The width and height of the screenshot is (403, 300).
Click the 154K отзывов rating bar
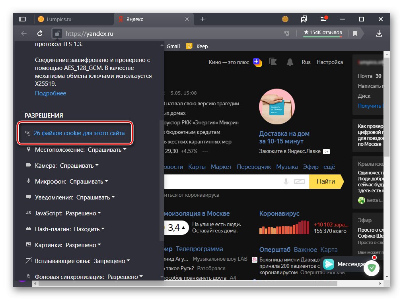pos(322,33)
